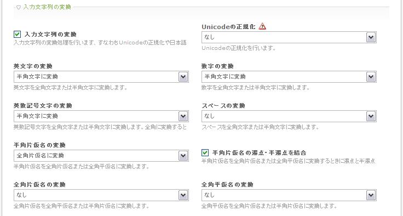Click the スペースの変換 field showing なし
The width and height of the screenshot is (403, 216).
click(289, 116)
